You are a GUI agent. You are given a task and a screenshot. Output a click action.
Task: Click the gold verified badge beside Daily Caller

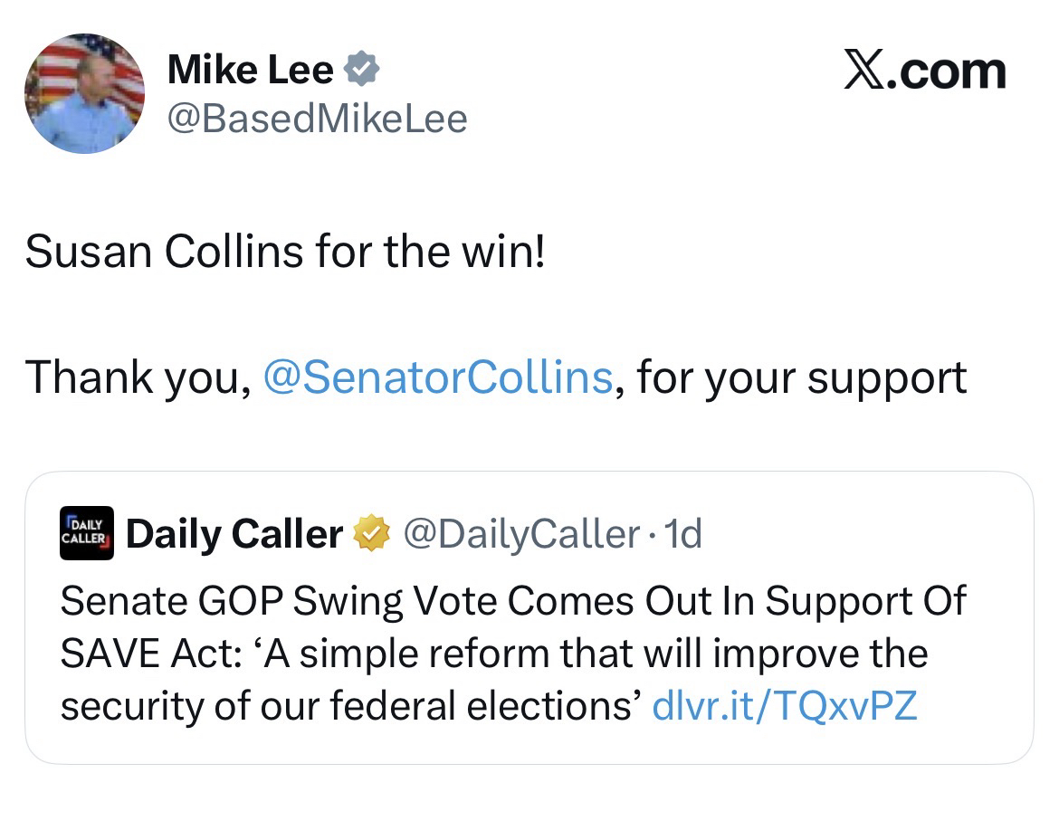coord(370,534)
